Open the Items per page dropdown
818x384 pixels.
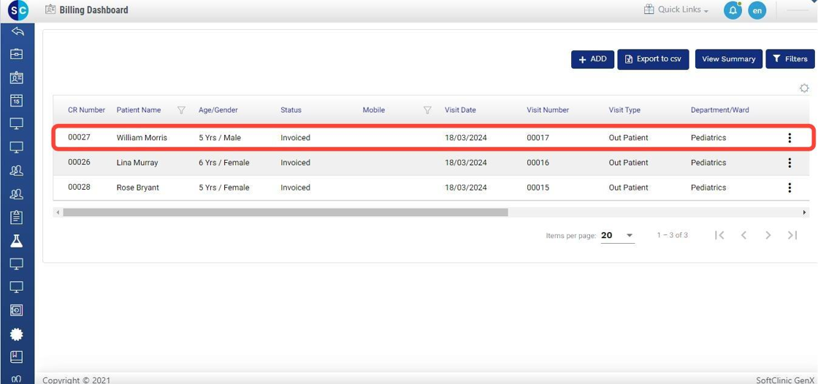pyautogui.click(x=618, y=236)
